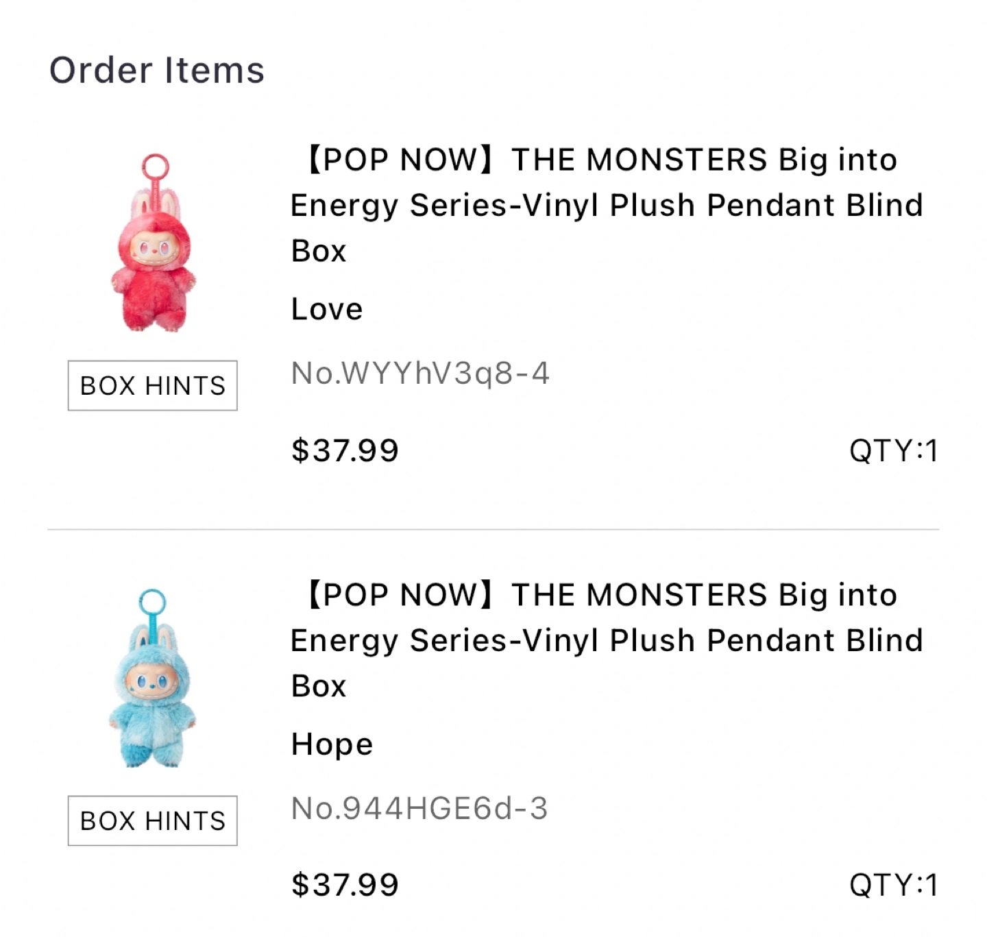Click the $37.99 price of the Love item
This screenshot has height=937, width=987.
[x=345, y=451]
